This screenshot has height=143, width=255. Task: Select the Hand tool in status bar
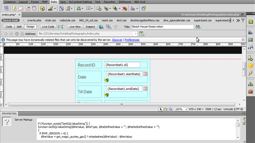pyautogui.click(x=165, y=109)
